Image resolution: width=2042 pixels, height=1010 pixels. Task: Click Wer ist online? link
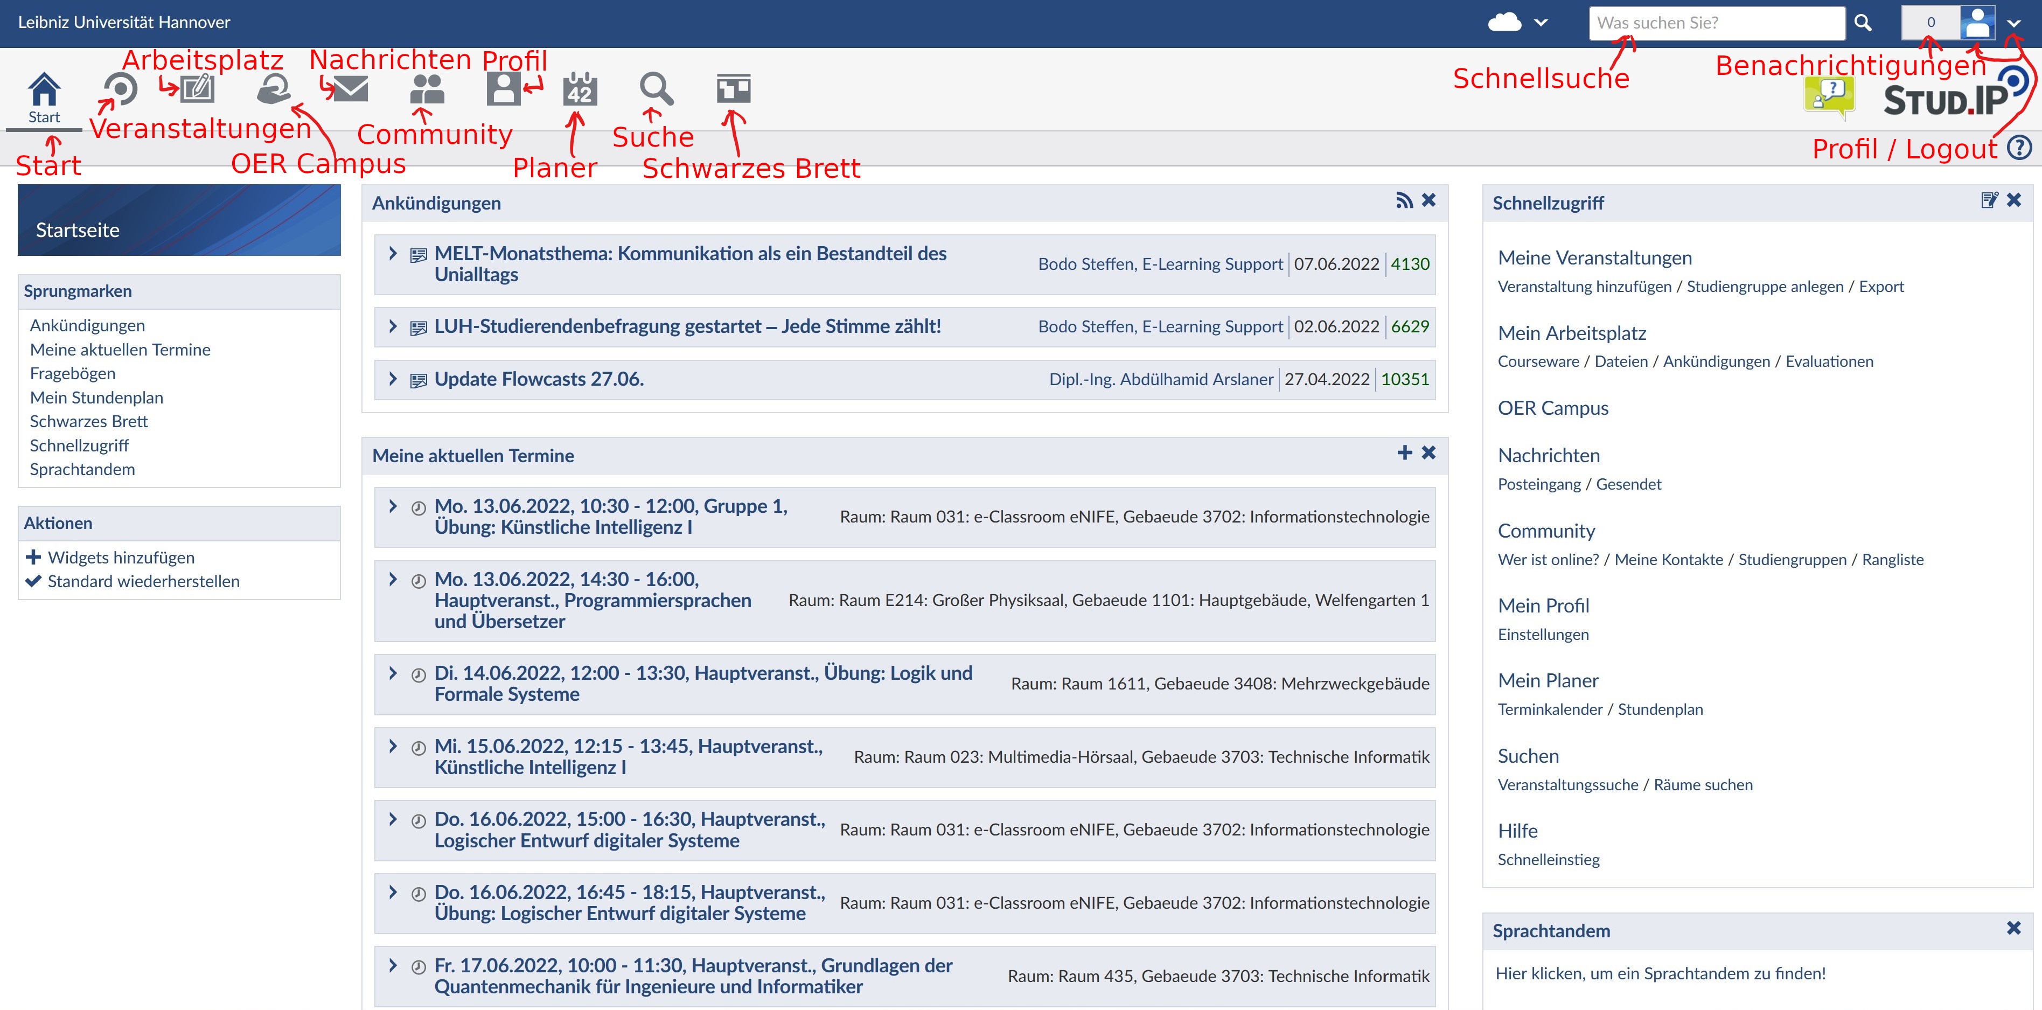point(1548,559)
